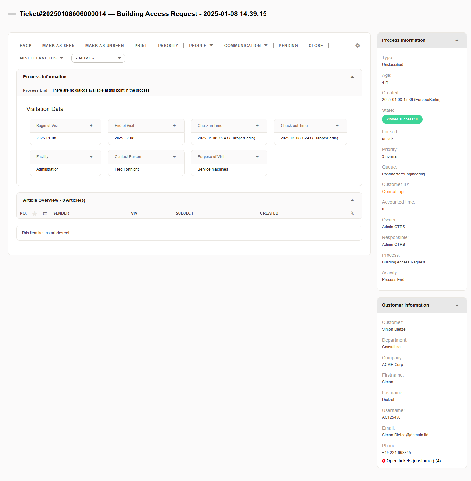Click plus icon on Facility field
Image resolution: width=471 pixels, height=481 pixels.
point(91,157)
